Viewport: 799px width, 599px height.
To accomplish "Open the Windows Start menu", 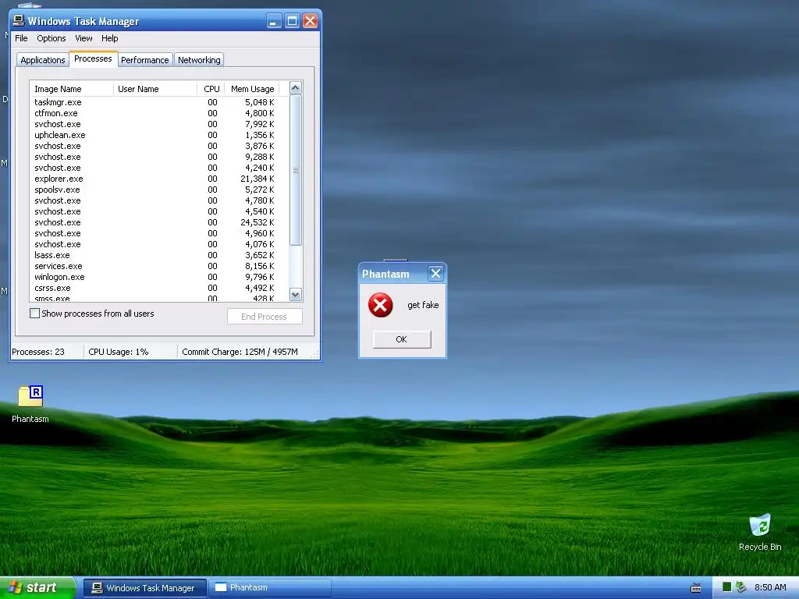I will [37, 588].
